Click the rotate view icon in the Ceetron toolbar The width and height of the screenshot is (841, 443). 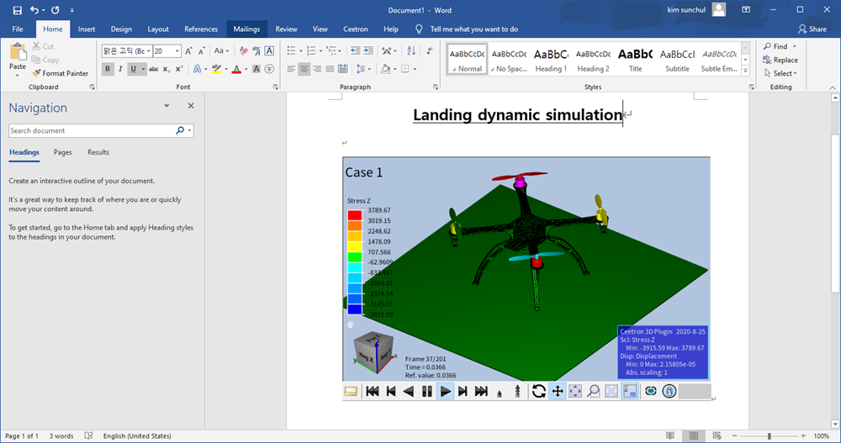539,391
